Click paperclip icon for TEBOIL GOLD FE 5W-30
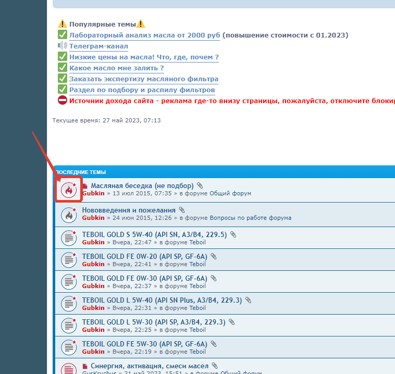Image resolution: width=395 pixels, height=374 pixels. [214, 344]
